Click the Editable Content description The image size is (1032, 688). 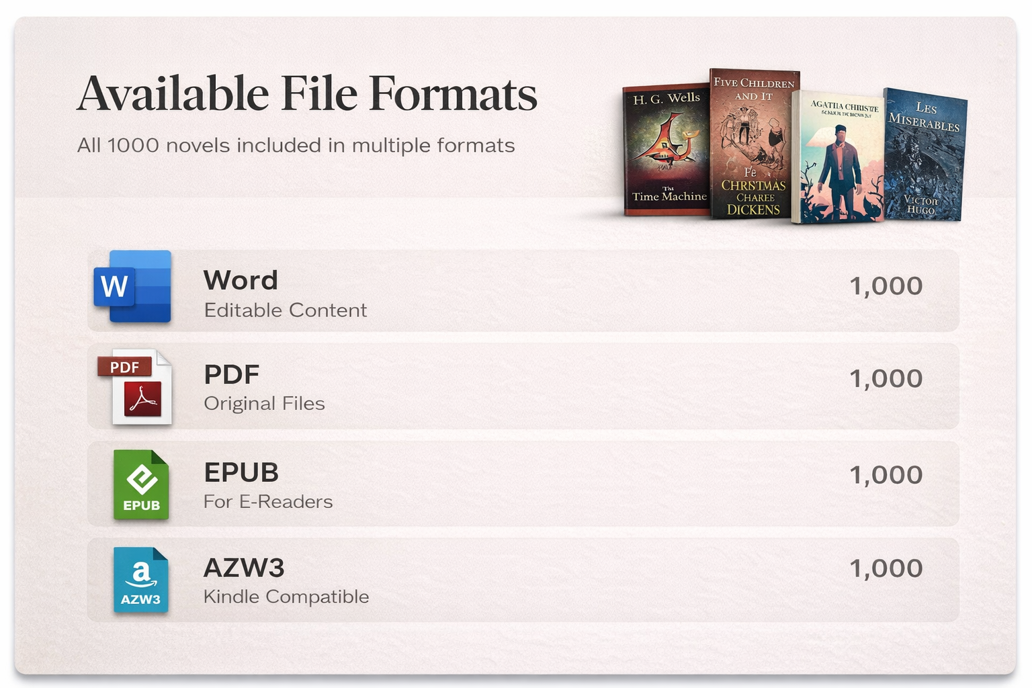(x=286, y=310)
